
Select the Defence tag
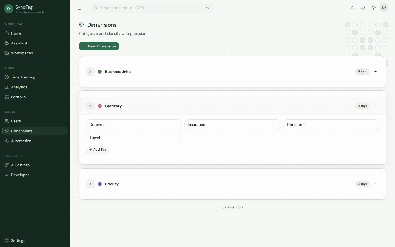coord(134,125)
